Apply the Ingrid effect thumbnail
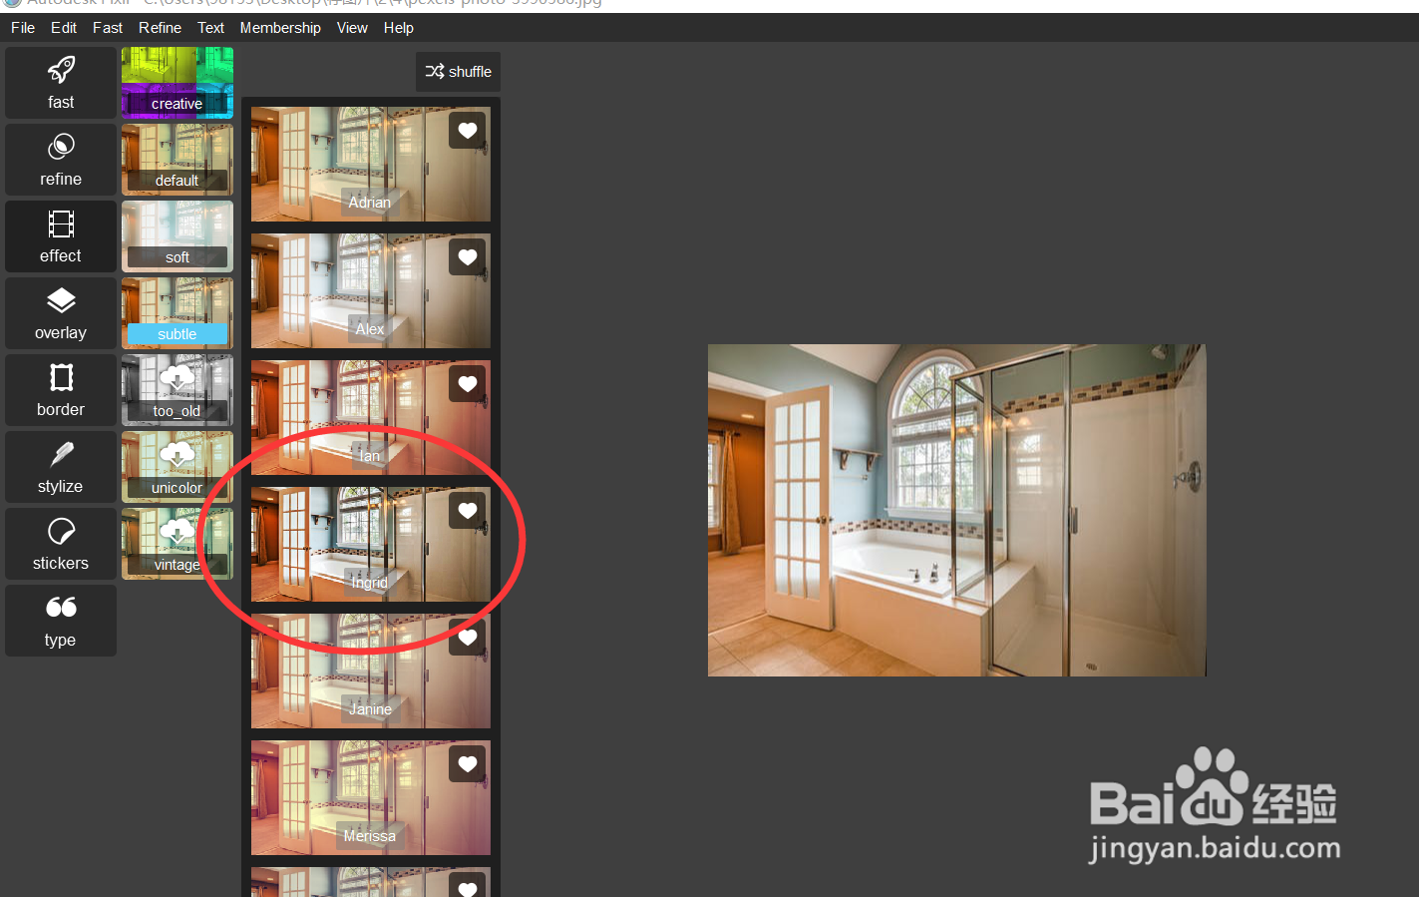This screenshot has height=897, width=1419. pos(371,544)
